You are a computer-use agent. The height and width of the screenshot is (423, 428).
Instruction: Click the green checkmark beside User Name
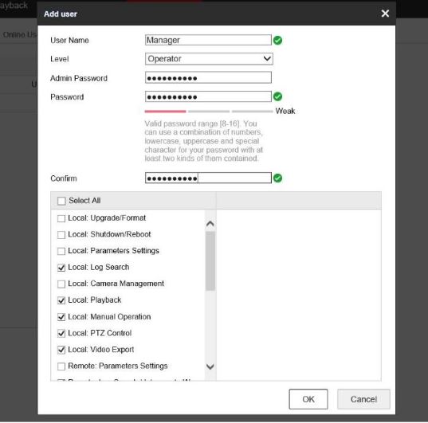(x=278, y=41)
